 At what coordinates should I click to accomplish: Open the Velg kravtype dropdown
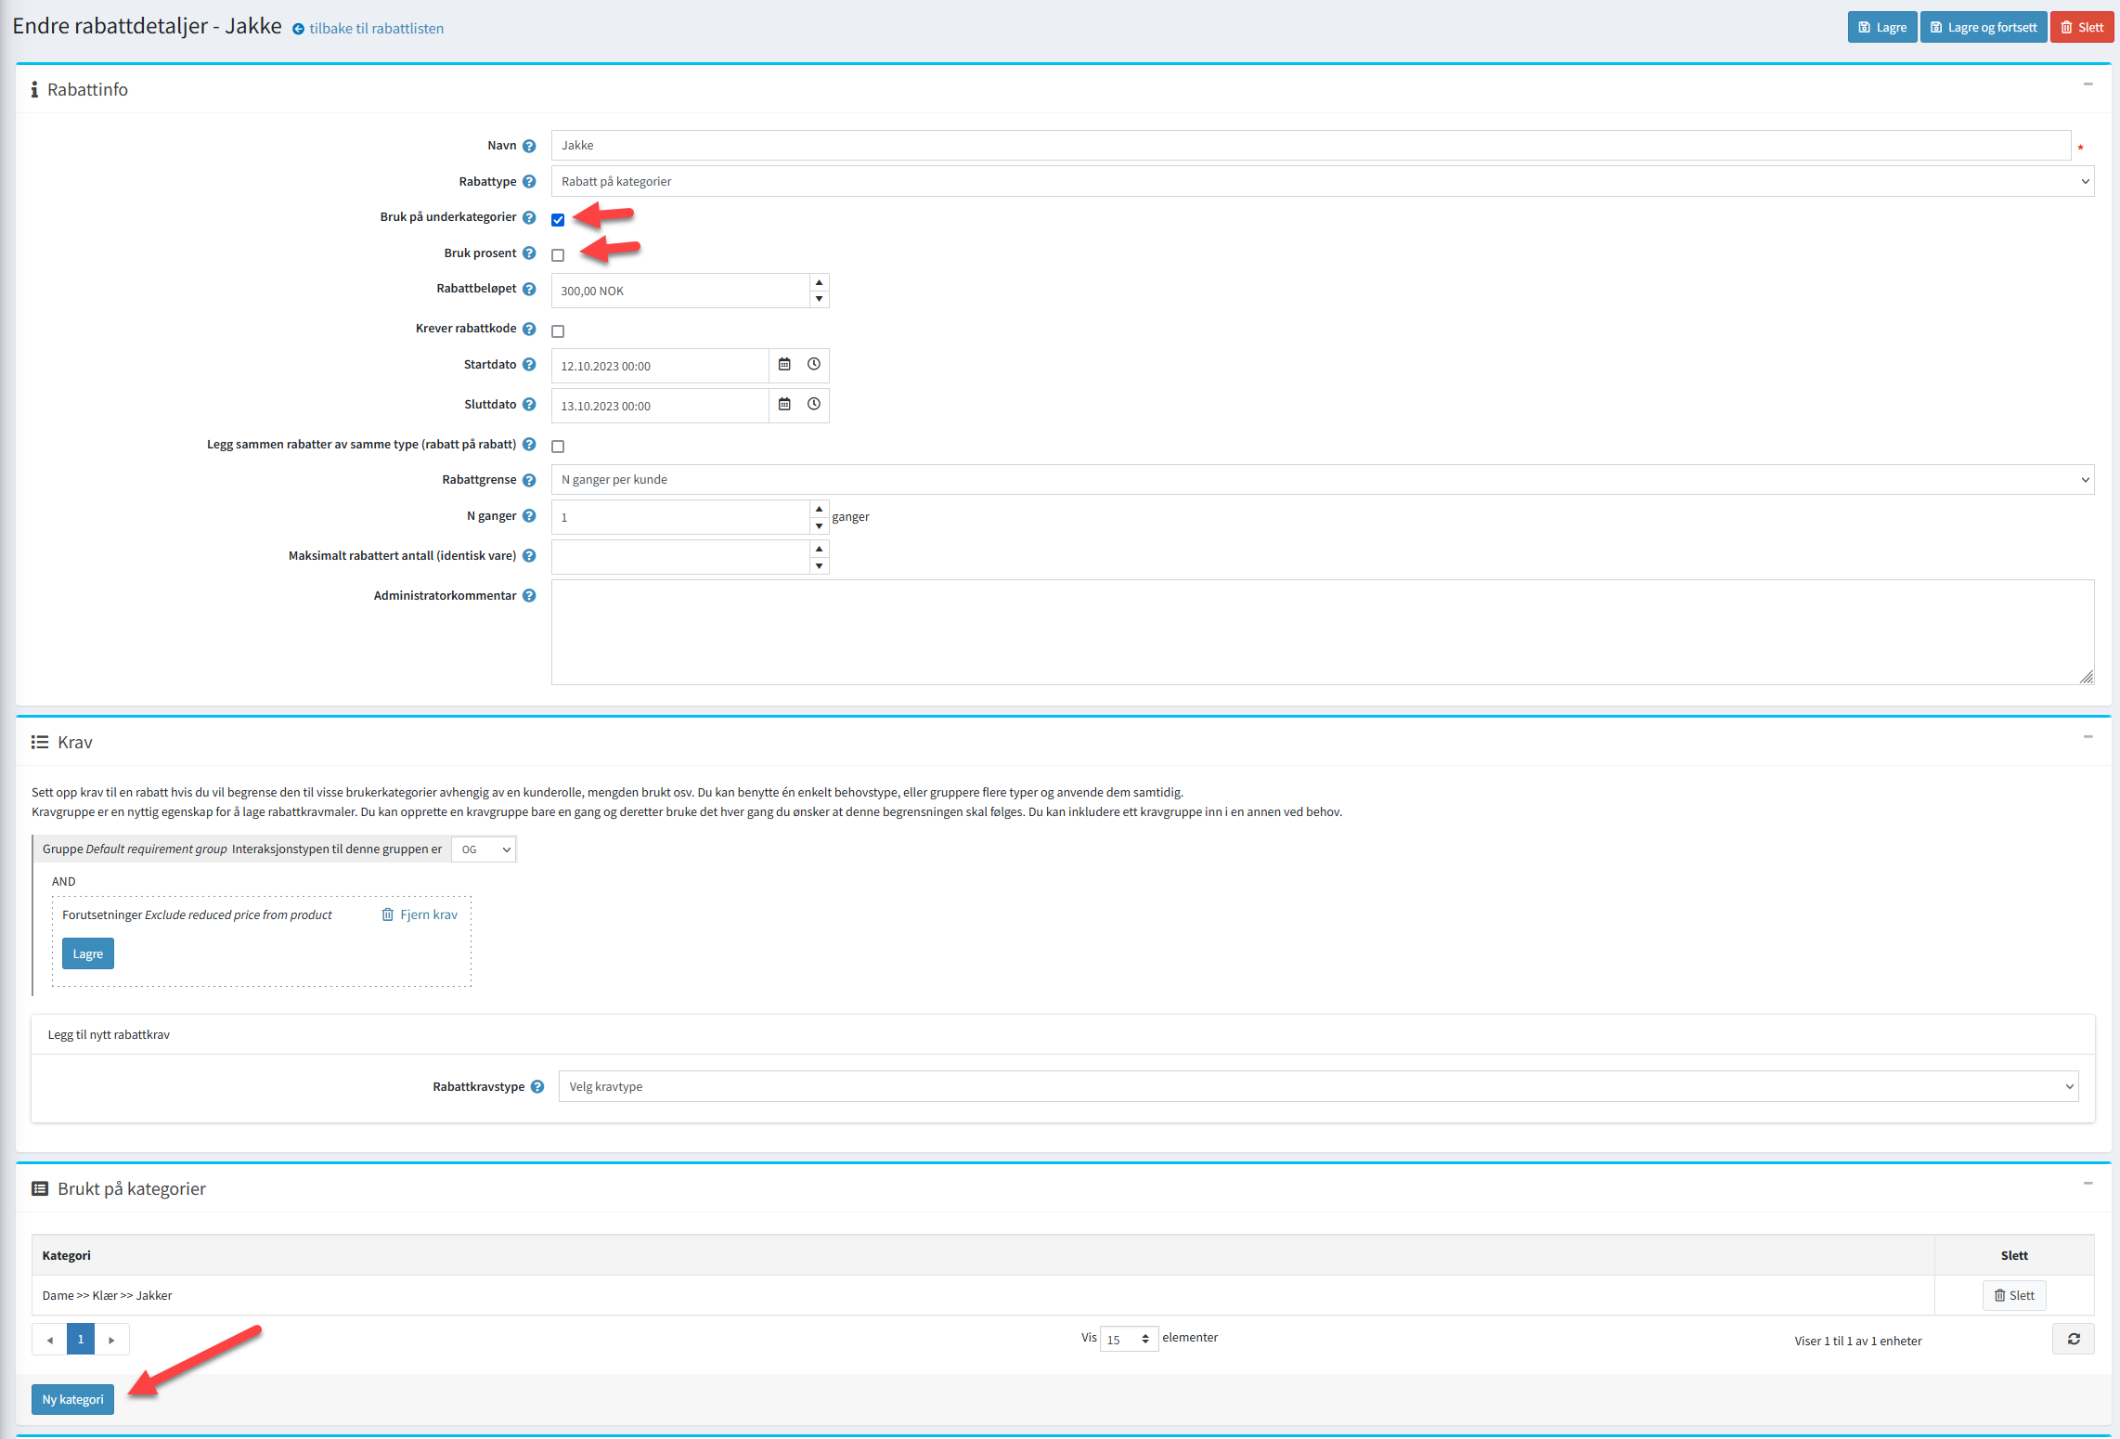[1318, 1087]
